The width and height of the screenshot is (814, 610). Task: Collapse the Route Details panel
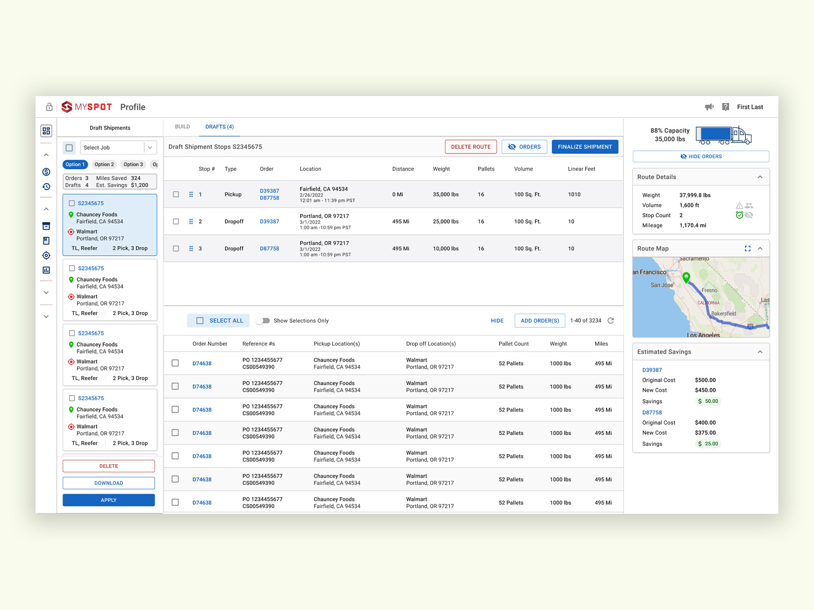pos(760,177)
